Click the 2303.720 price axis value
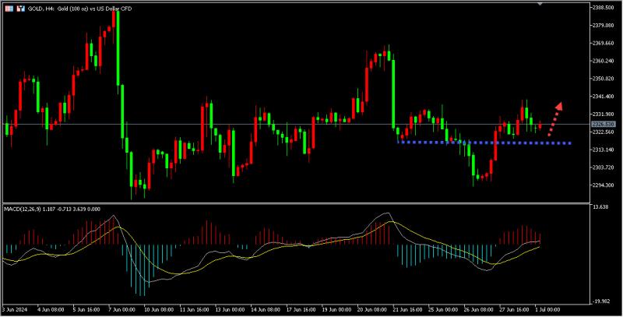The image size is (623, 317). click(x=604, y=167)
